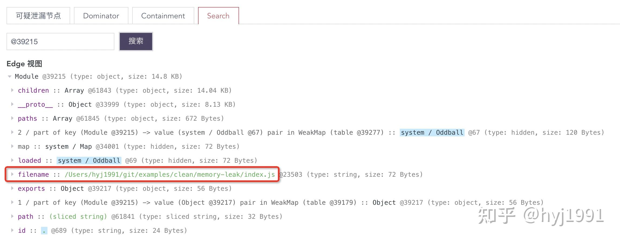620x243 pixels.
Task: Select the Search tab
Action: pos(218,16)
